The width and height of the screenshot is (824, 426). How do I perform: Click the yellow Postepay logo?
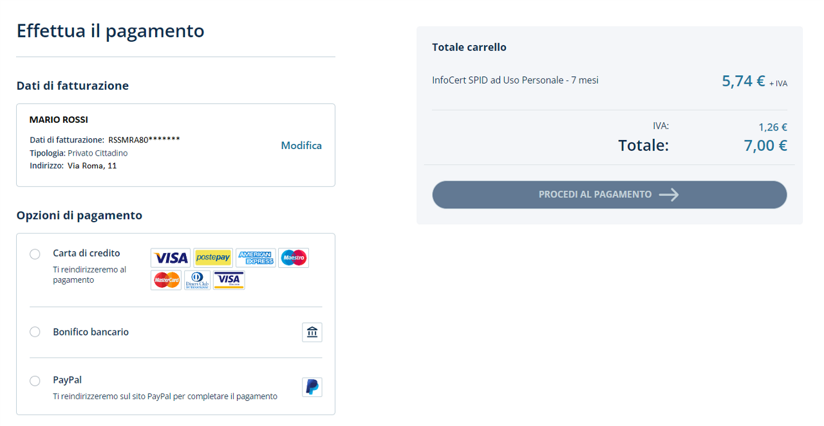pos(213,258)
